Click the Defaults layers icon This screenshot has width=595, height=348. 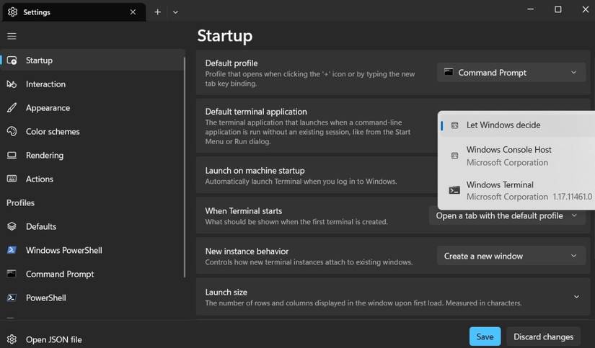tap(12, 226)
